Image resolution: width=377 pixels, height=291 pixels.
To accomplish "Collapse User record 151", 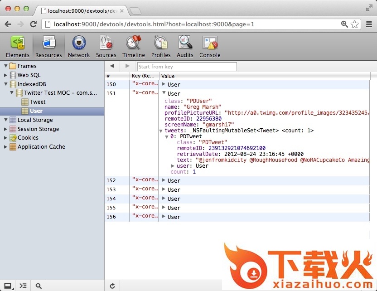I will click(x=164, y=93).
